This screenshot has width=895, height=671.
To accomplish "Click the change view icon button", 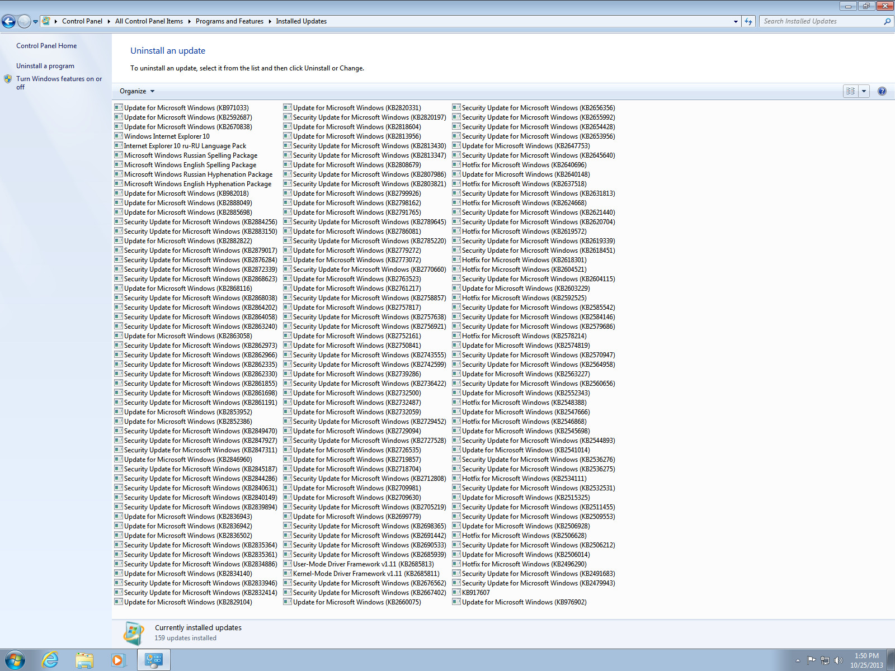I will point(851,91).
